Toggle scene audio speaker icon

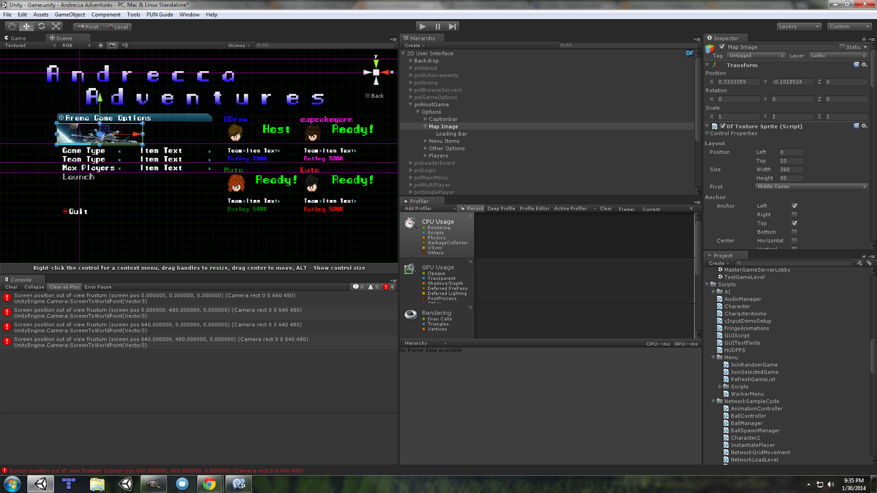tap(124, 45)
